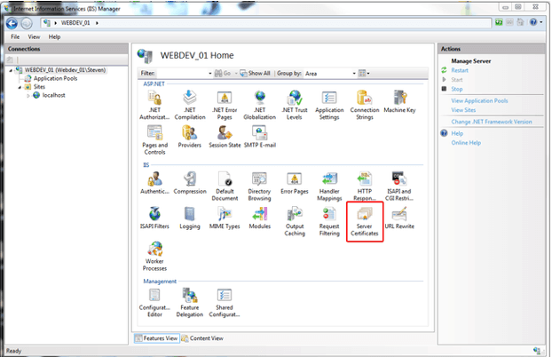The width and height of the screenshot is (552, 357).
Task: Click the Help icon in address bar
Action: (x=533, y=22)
